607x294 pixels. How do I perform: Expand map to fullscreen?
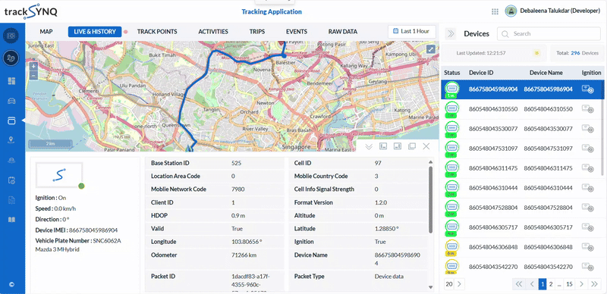pyautogui.click(x=431, y=49)
